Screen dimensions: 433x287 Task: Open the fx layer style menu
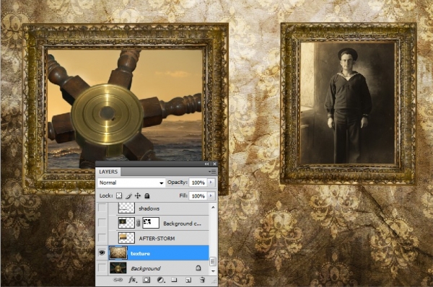click(x=133, y=280)
